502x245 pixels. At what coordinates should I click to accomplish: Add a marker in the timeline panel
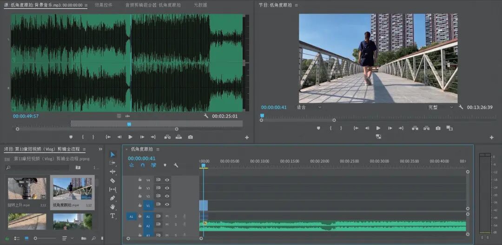coord(165,165)
